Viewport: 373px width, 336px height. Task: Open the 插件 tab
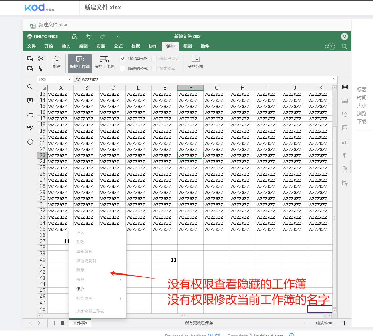click(205, 46)
